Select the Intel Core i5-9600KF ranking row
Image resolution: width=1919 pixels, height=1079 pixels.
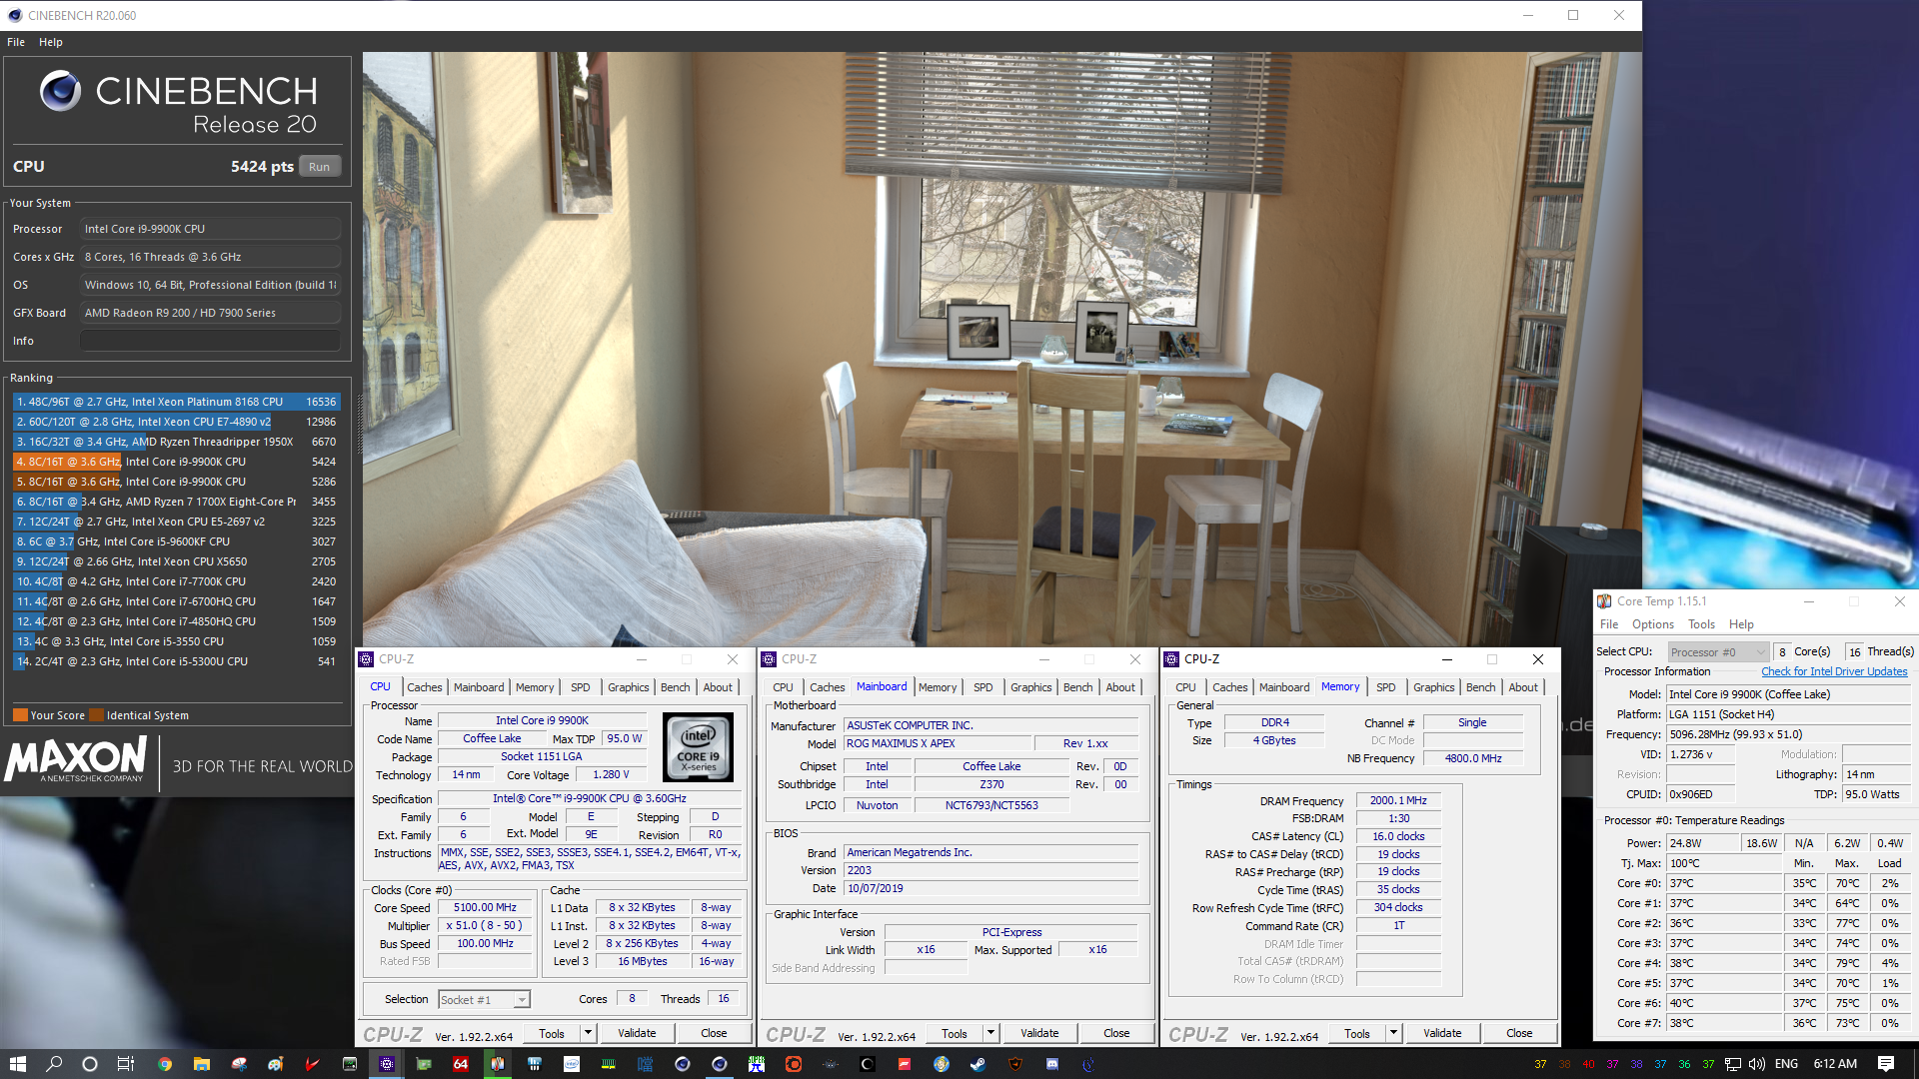pyautogui.click(x=177, y=541)
